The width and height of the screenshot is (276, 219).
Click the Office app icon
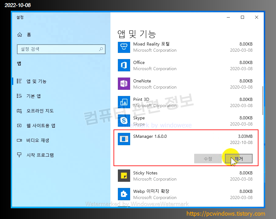[x=124, y=65]
